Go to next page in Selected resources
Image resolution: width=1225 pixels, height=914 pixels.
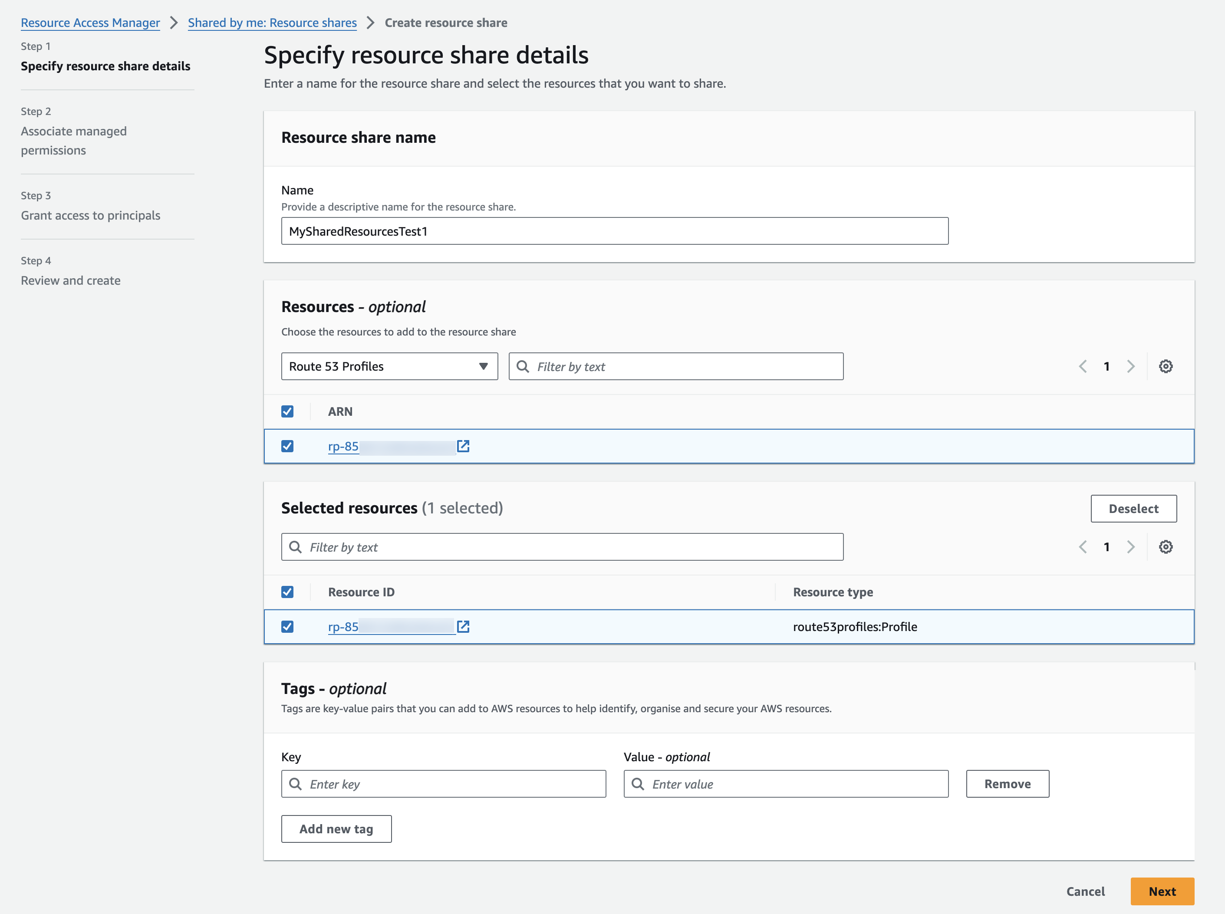[1130, 547]
